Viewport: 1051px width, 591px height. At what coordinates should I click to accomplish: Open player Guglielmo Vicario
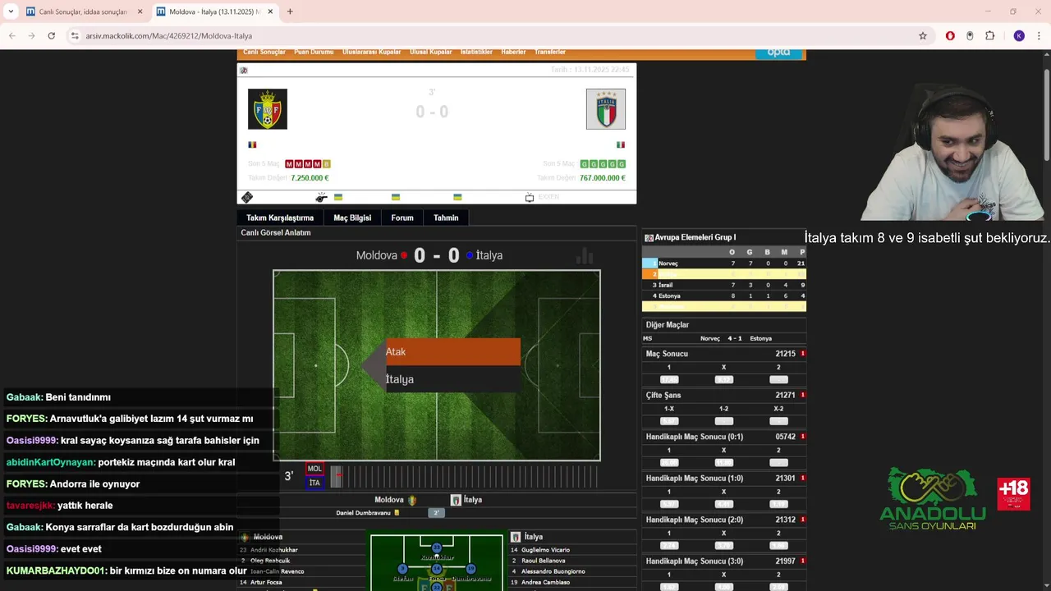tap(546, 550)
